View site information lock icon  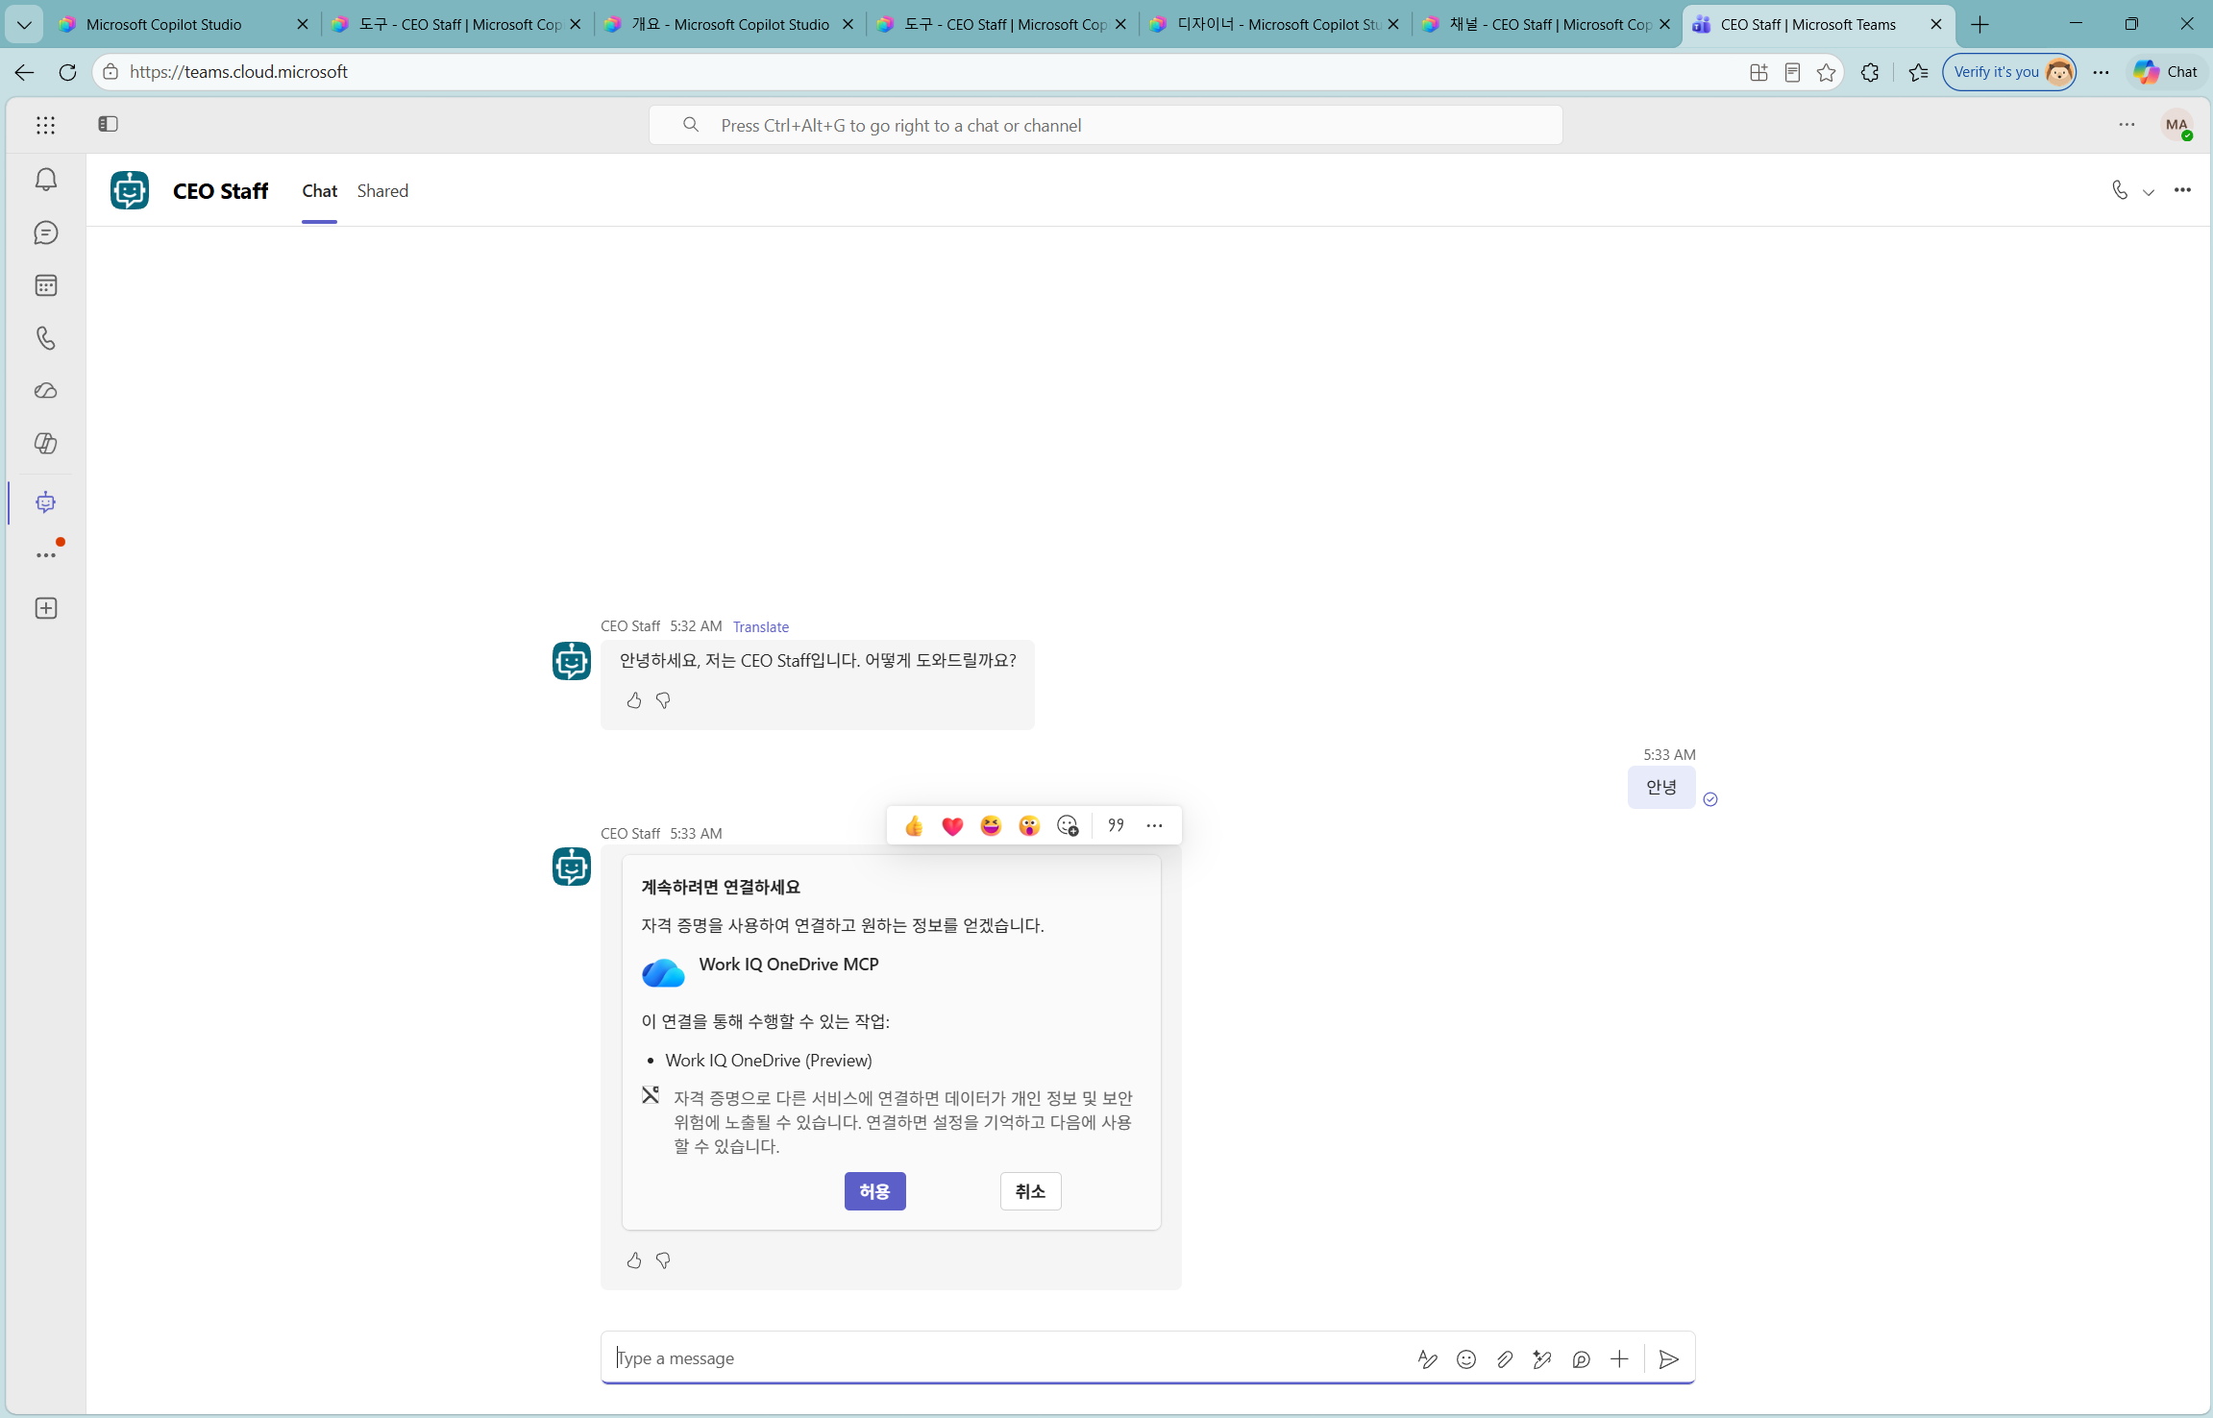pyautogui.click(x=111, y=72)
